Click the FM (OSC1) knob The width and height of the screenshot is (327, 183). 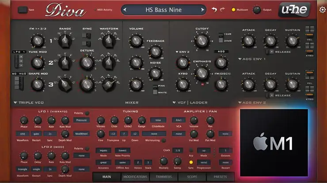pyautogui.click(x=221, y=84)
